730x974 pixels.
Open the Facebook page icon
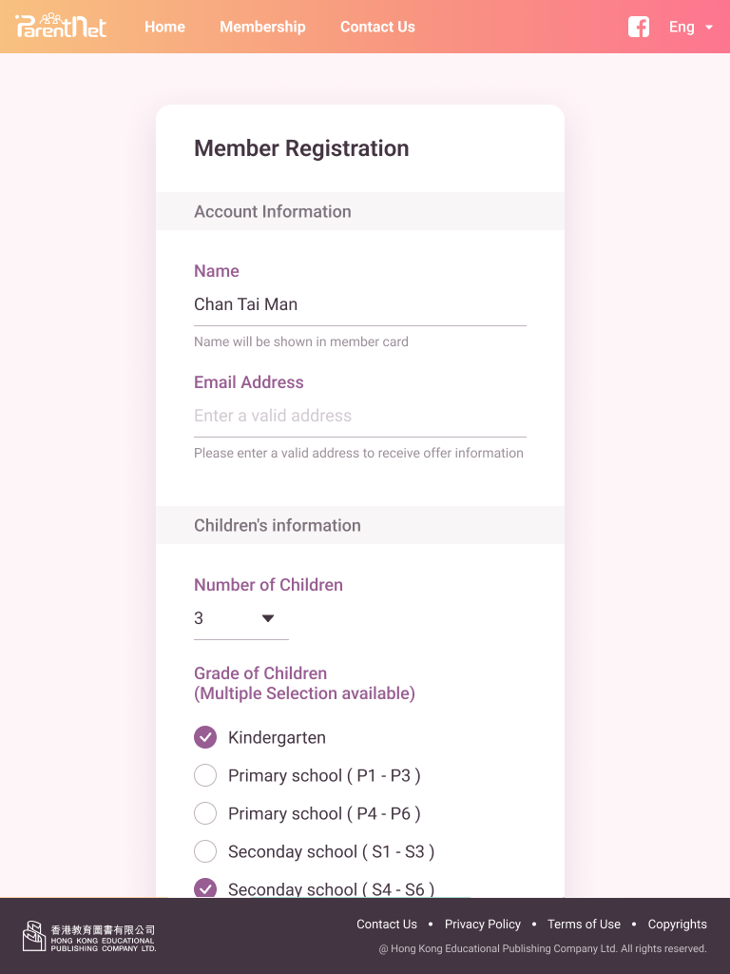pos(639,27)
